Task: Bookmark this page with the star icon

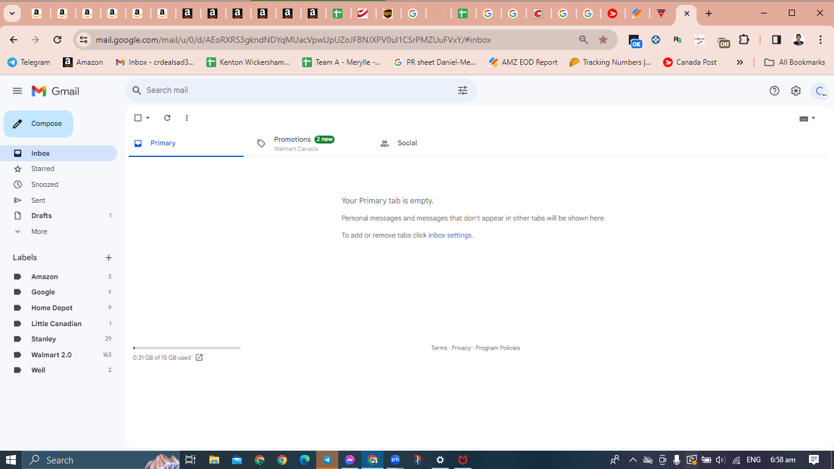Action: (x=603, y=40)
